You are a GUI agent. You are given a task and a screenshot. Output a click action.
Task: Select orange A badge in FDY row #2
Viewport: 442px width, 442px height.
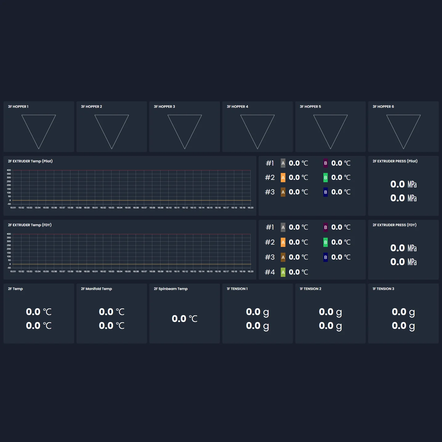click(283, 242)
